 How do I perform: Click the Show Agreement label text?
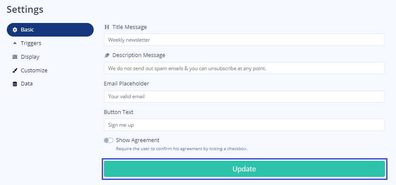click(138, 140)
